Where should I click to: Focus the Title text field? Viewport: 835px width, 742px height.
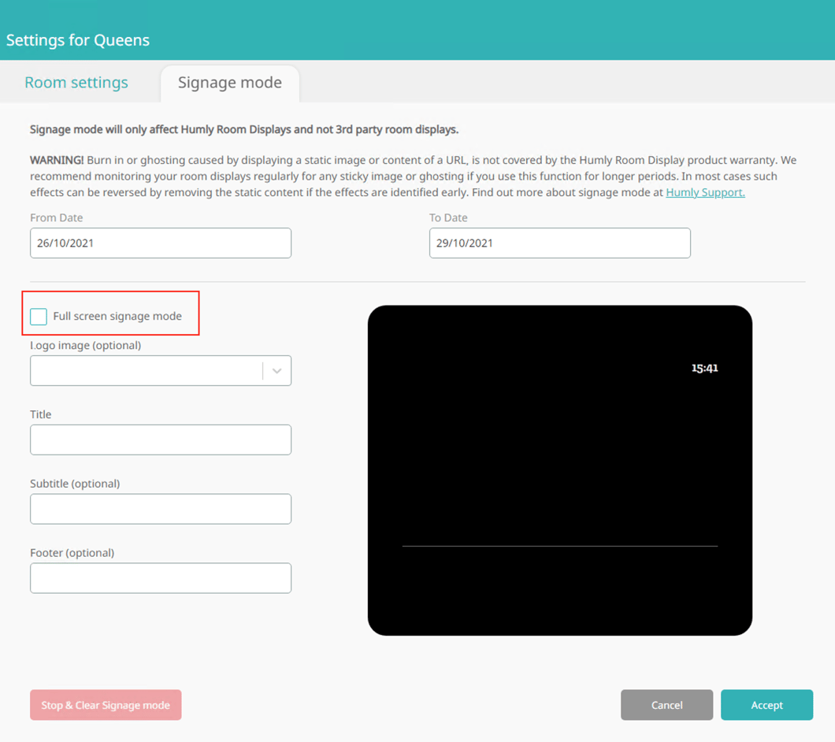click(x=161, y=440)
